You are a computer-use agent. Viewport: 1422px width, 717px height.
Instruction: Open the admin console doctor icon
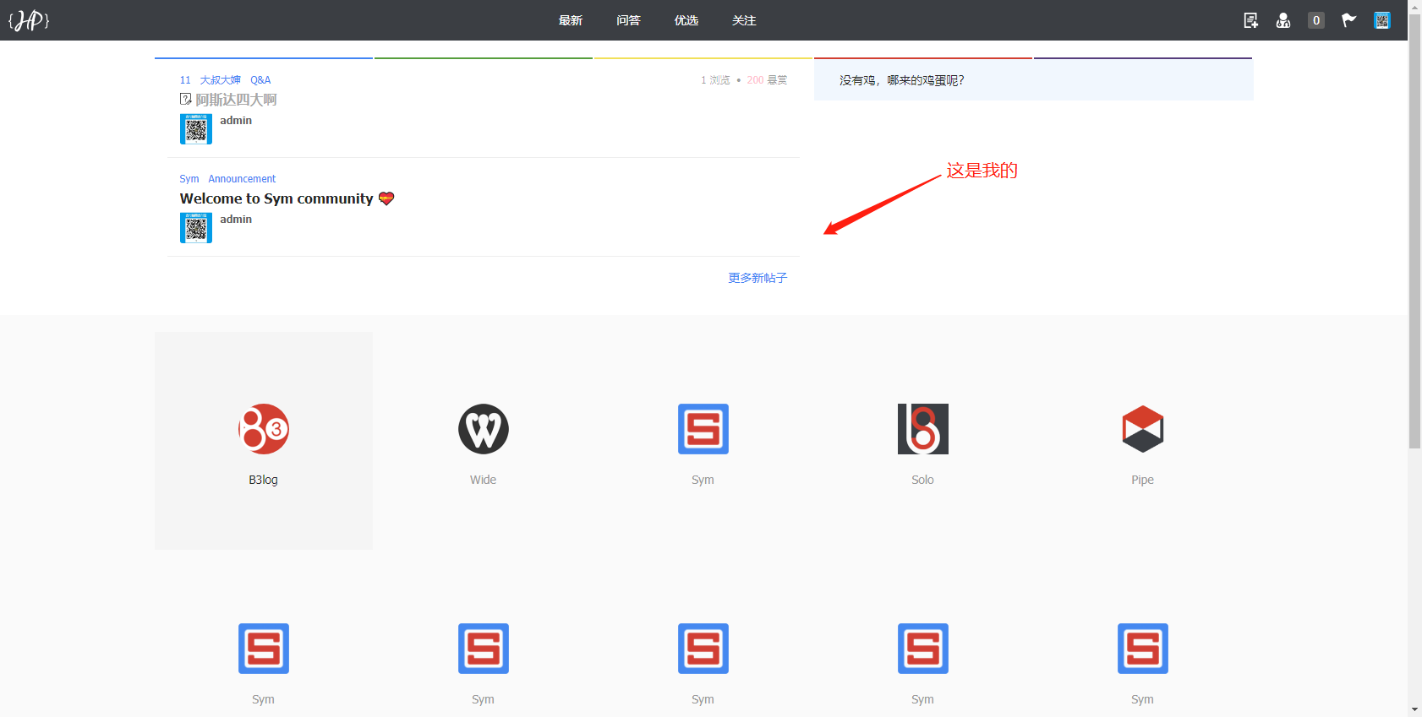[x=1283, y=20]
